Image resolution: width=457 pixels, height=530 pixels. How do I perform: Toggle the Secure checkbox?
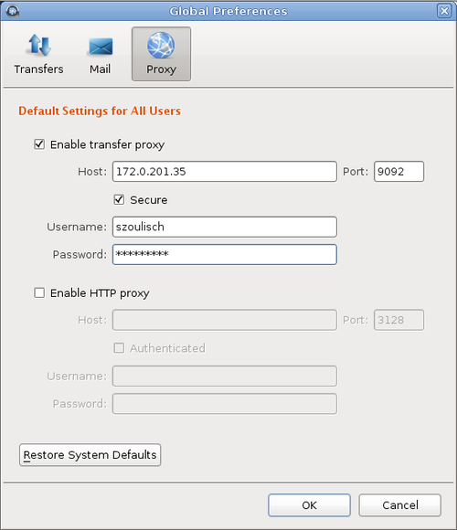click(119, 199)
